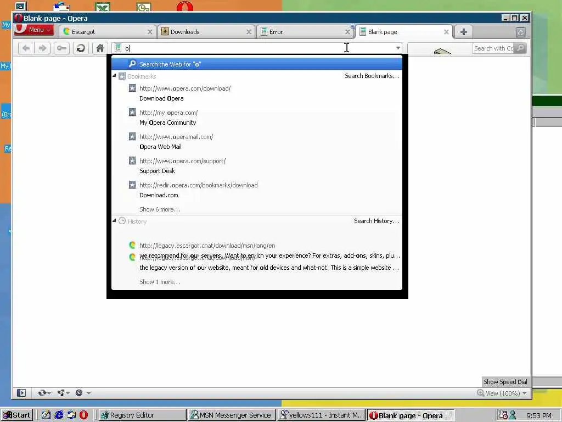The width and height of the screenshot is (562, 422).
Task: Switch to MSN Messenger Service window
Action: click(232, 415)
